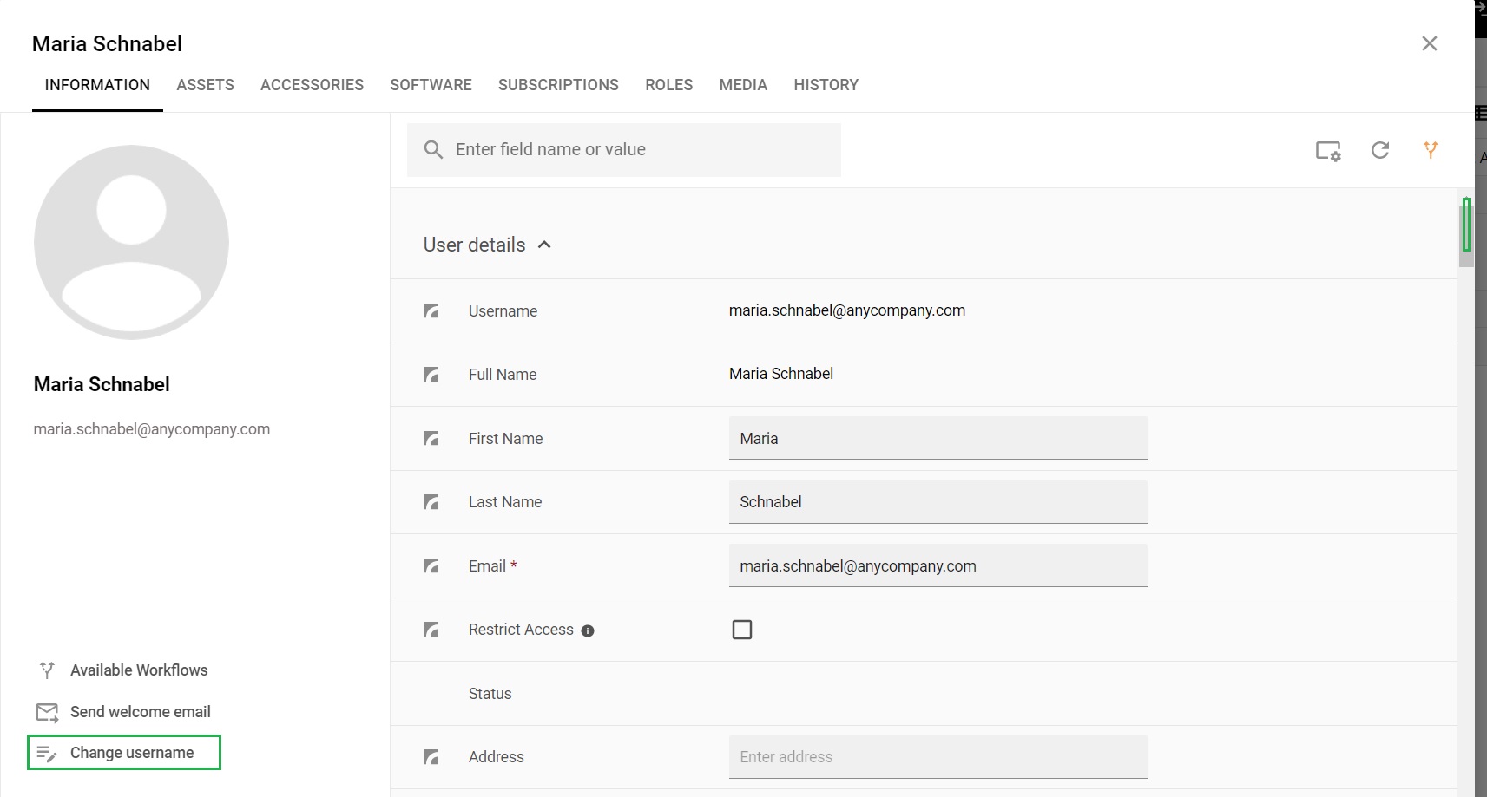
Task: Toggle the Restrict Access checkbox
Action: [x=742, y=629]
